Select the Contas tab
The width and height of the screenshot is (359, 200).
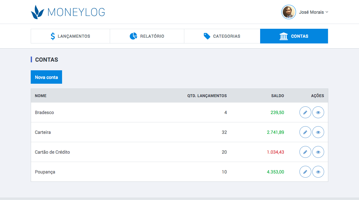pyautogui.click(x=294, y=36)
